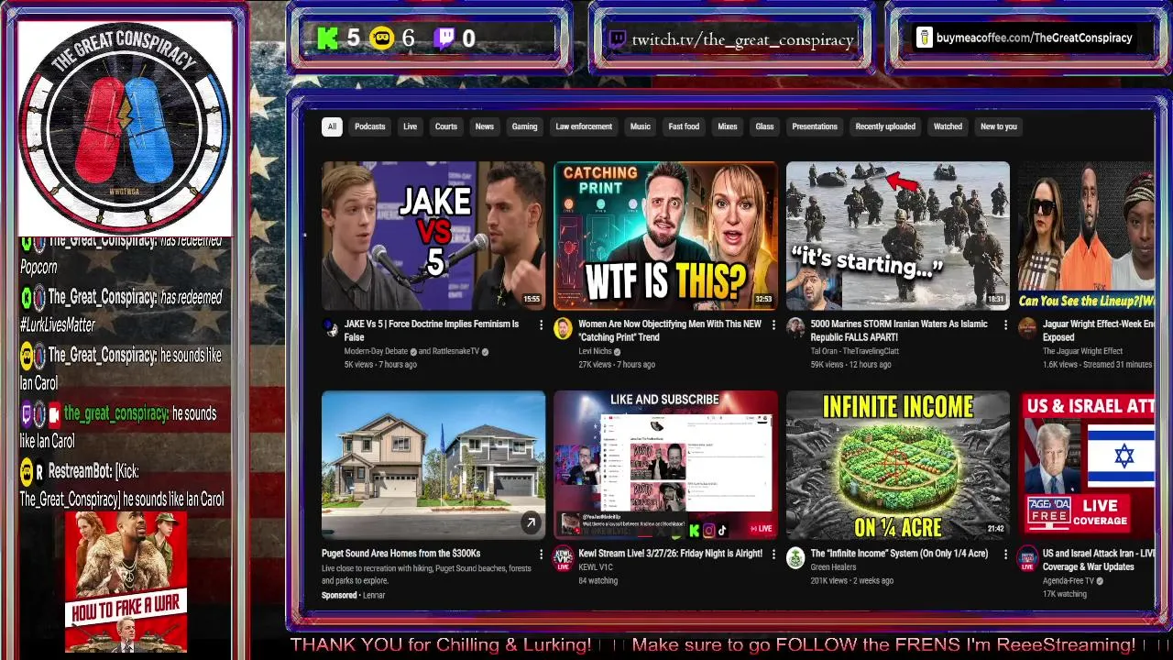This screenshot has height=660, width=1173.
Task: Select the Live filter chip
Action: [x=410, y=126]
